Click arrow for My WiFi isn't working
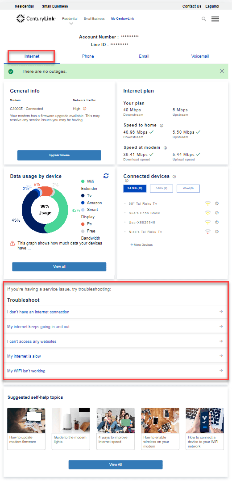The height and width of the screenshot is (481, 232). coord(221,371)
